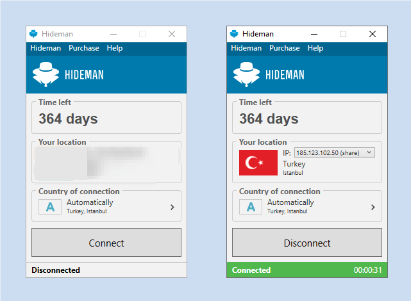Click Connect button in left Hideman window

(x=106, y=242)
